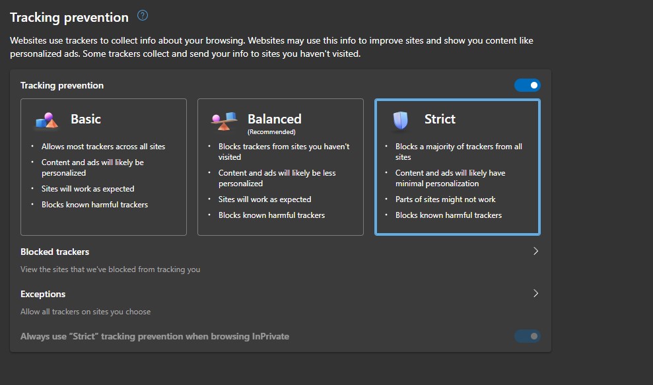Toggle Always use Strict when browsing InPrivate
This screenshot has width=653, height=385.
pyautogui.click(x=528, y=336)
